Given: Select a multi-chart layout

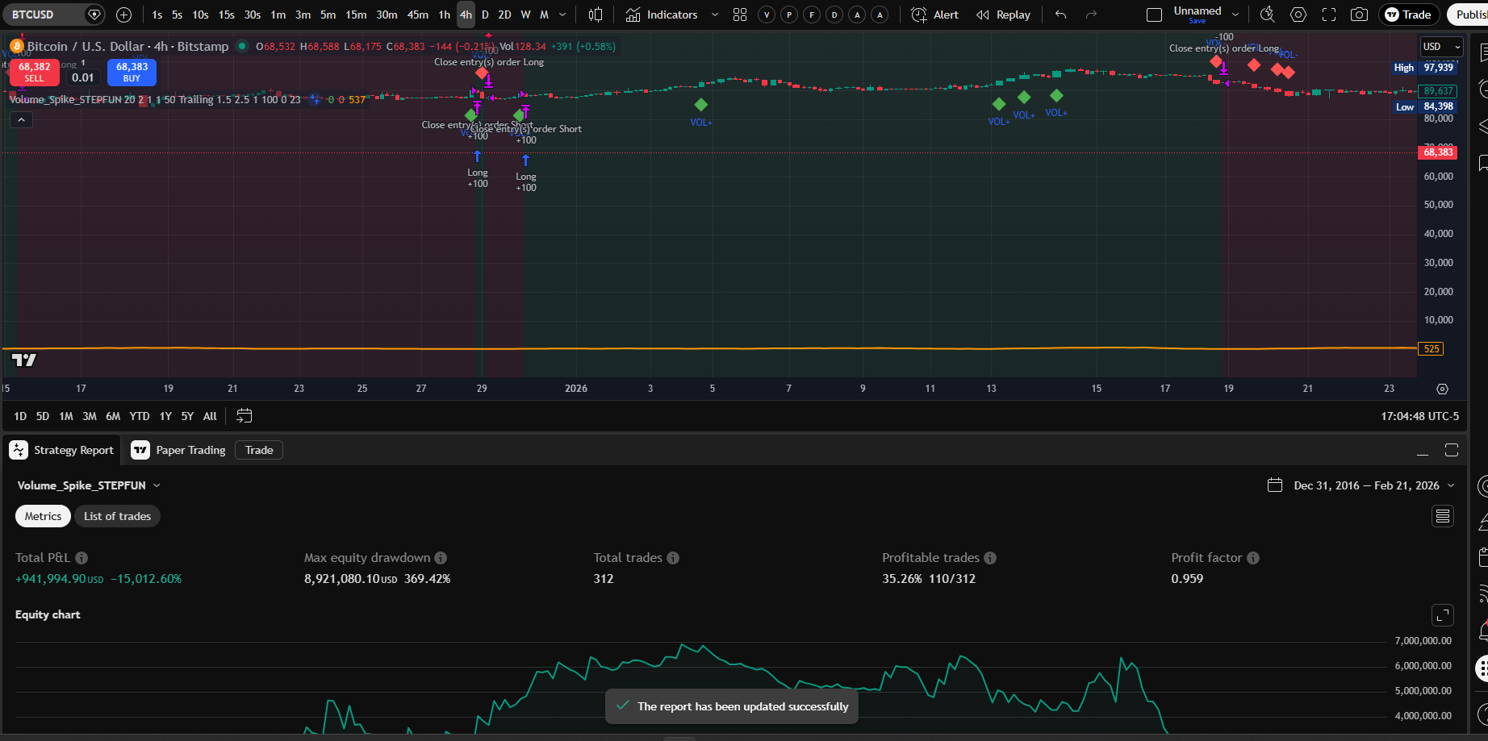Looking at the screenshot, I should pyautogui.click(x=739, y=15).
